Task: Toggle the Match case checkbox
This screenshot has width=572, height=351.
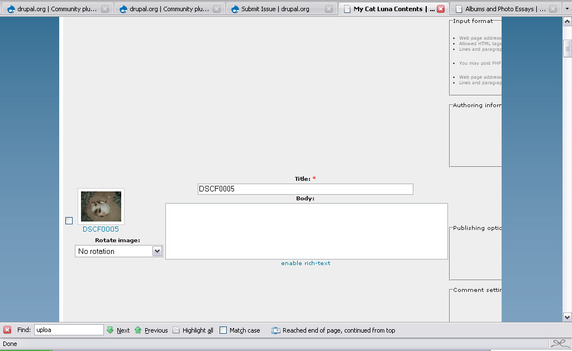Action: click(223, 330)
